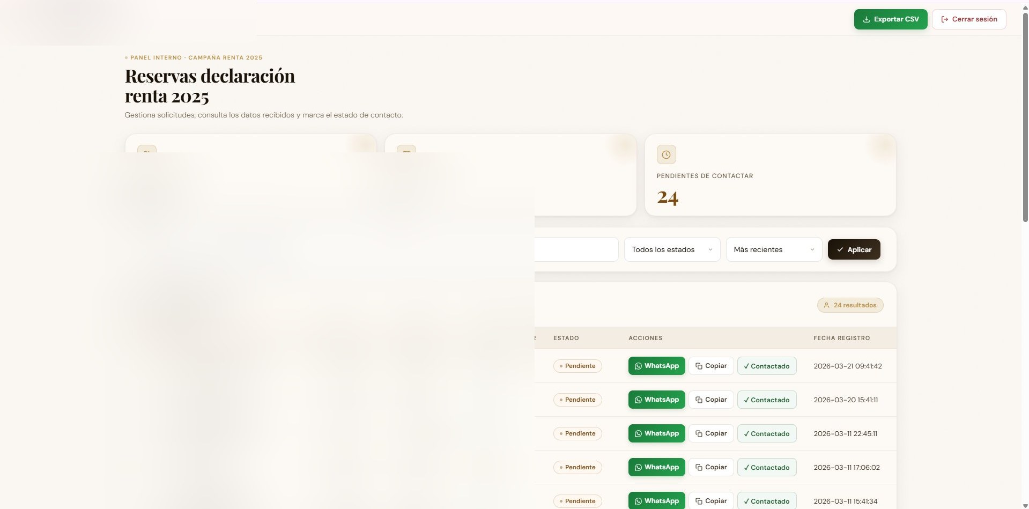Open WhatsApp for the 17:06:02 reservation
Viewport: 1029px width, 509px height.
[656, 467]
